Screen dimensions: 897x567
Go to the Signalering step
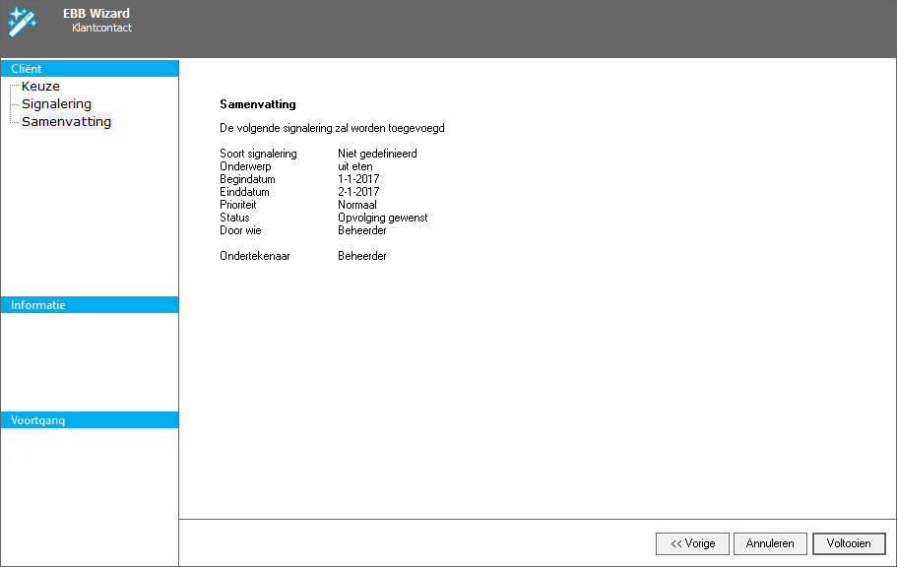(x=56, y=104)
